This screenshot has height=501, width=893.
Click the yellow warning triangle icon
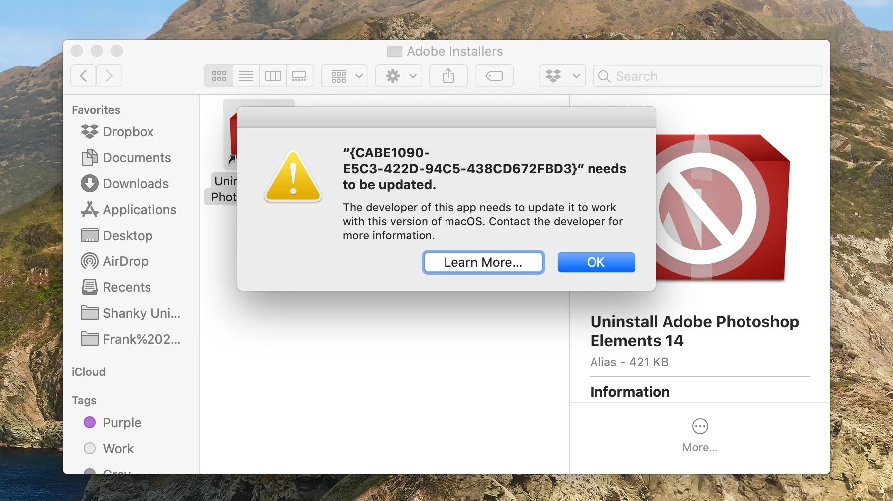[x=293, y=176]
